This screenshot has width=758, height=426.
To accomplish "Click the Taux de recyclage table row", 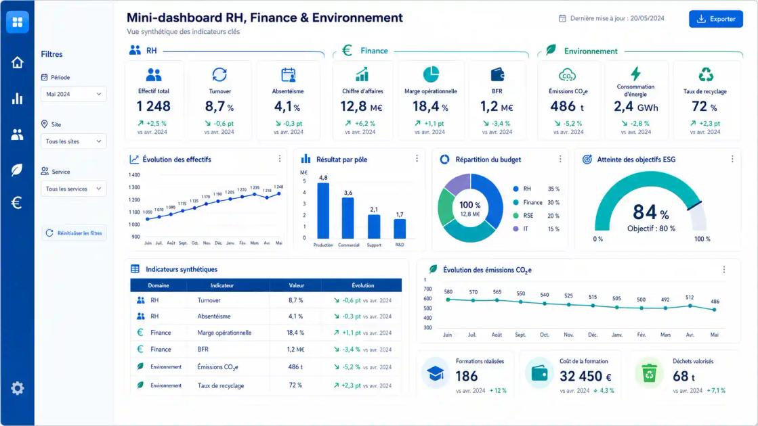I will (x=266, y=385).
